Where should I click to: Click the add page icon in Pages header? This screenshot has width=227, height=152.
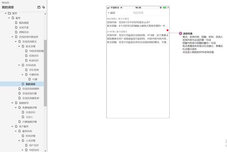click(x=39, y=7)
